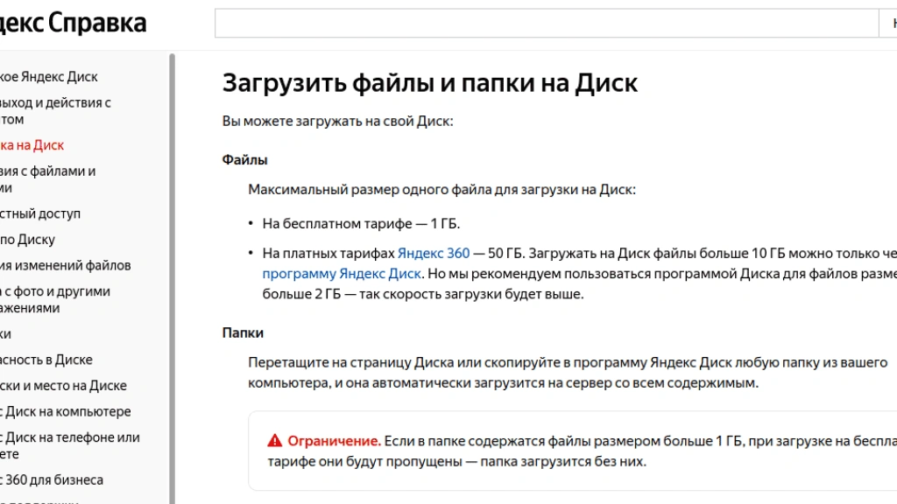Click 'Вы можете загружать на свой Диск:' text
Viewport: 897px width, 504px height.
point(337,121)
